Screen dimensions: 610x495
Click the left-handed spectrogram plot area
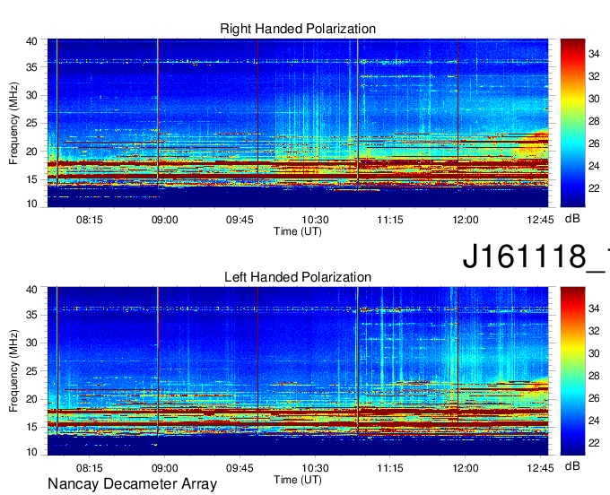click(298, 371)
